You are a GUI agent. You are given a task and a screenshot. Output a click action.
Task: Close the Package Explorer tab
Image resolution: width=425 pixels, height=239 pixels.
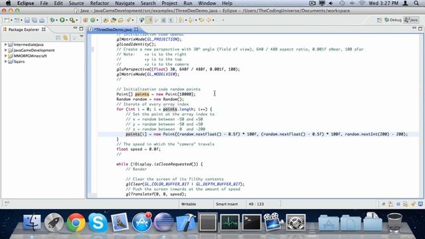[x=44, y=29]
